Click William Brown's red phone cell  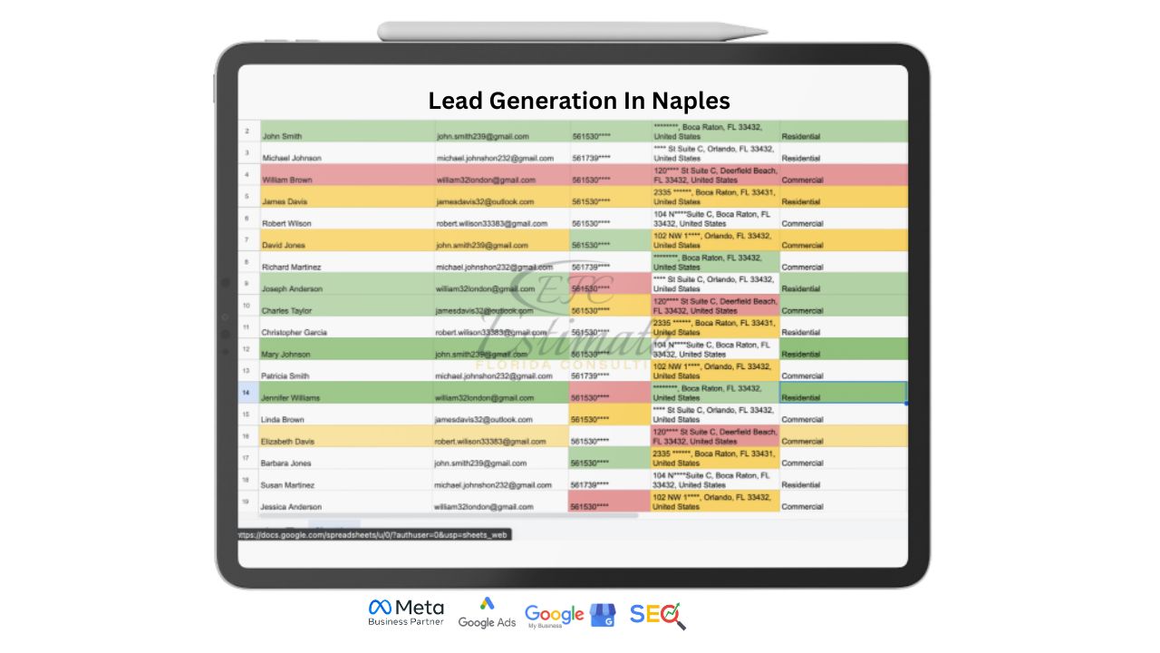(610, 175)
